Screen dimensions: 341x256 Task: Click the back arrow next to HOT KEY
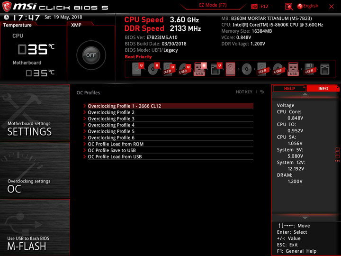click(x=262, y=92)
